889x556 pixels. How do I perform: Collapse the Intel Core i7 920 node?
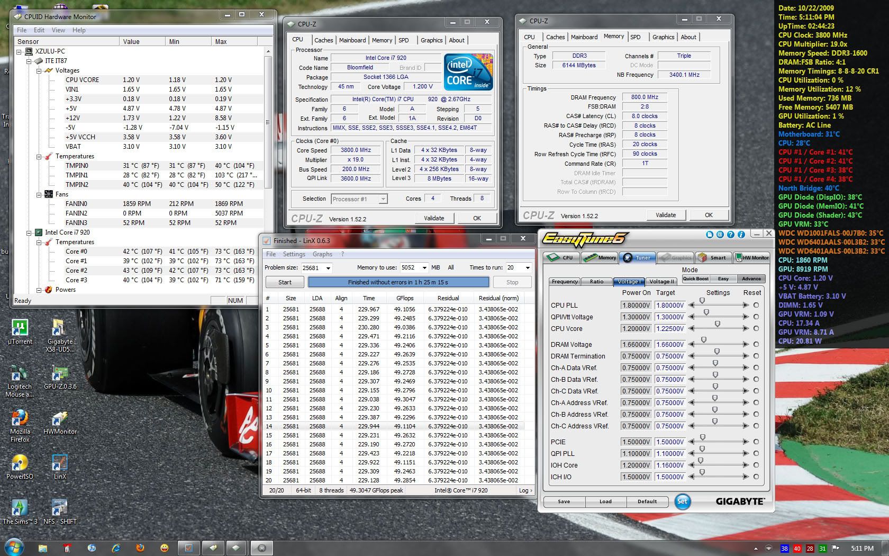coord(29,232)
